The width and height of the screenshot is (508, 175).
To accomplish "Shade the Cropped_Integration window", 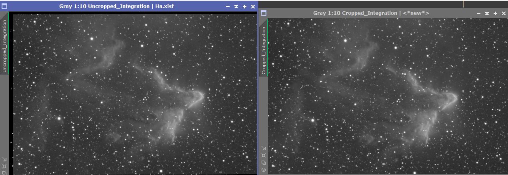I will click(x=487, y=13).
